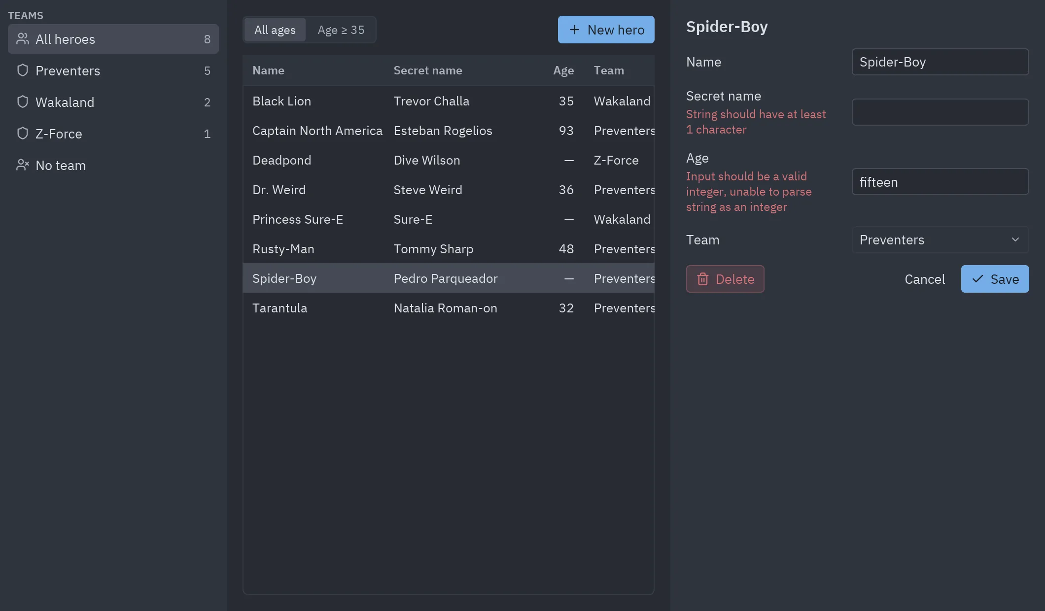The height and width of the screenshot is (611, 1045).
Task: Expand the Team select chevron arrow
Action: pyautogui.click(x=1015, y=239)
